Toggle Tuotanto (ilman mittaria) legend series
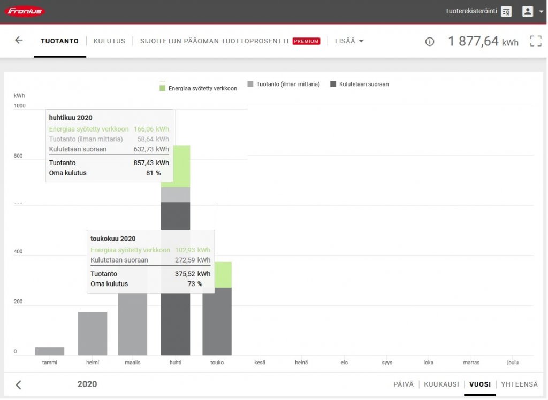The image size is (548, 400). pyautogui.click(x=284, y=84)
